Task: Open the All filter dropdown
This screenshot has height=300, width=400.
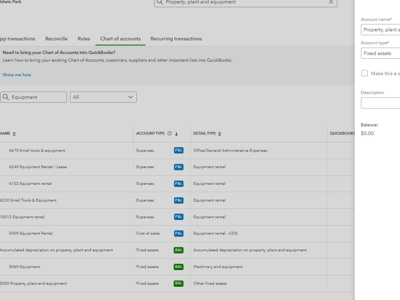Action: (103, 97)
